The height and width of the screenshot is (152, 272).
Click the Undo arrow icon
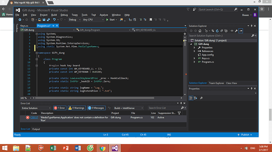click(54, 20)
